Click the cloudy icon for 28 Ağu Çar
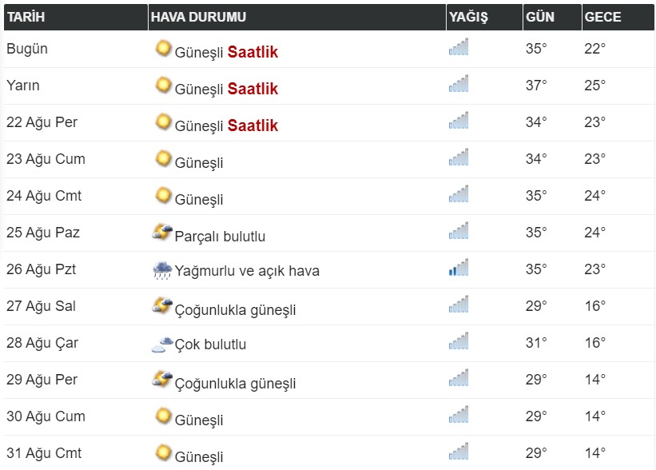Viewport: 656px width, 470px height. point(162,345)
